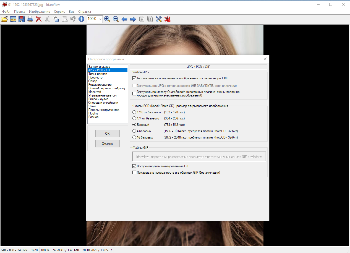Disable Воспроизводить анимированные GIF checkbox

point(134,166)
